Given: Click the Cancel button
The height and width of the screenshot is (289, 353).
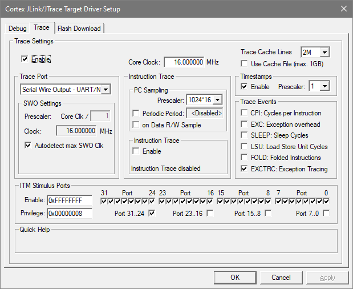Looking at the screenshot, I should click(281, 278).
